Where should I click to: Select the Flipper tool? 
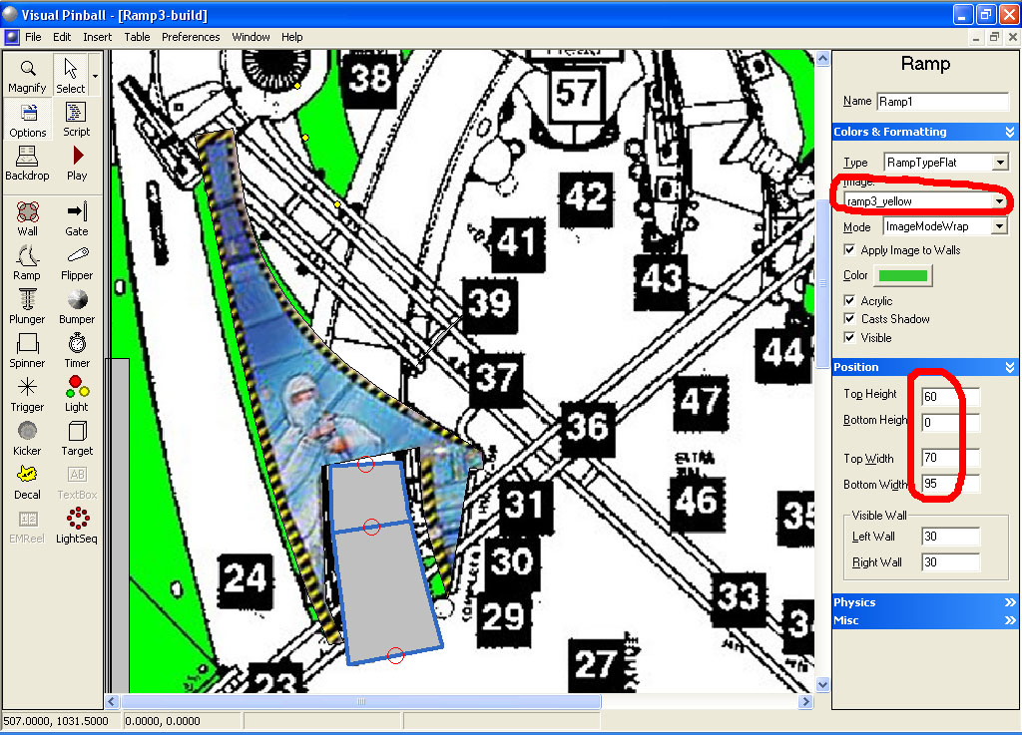click(x=77, y=261)
